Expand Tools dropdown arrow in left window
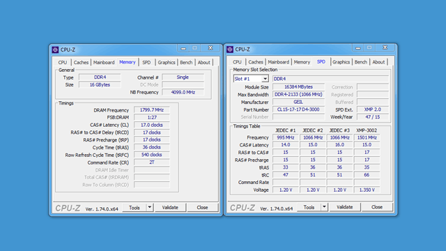 (150, 208)
